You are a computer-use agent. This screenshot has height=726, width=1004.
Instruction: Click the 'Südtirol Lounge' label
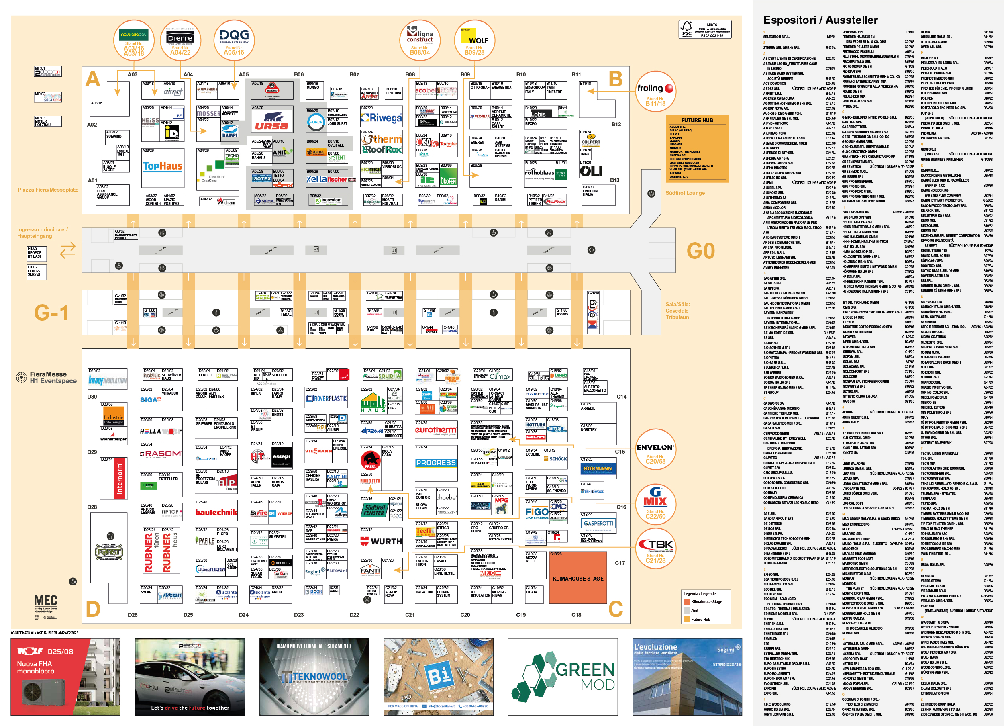(685, 193)
